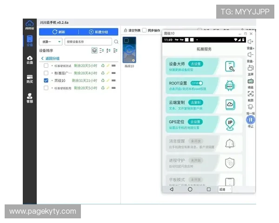Click the 音量+ volume up icon
This screenshot has height=223, width=279.
[250, 42]
